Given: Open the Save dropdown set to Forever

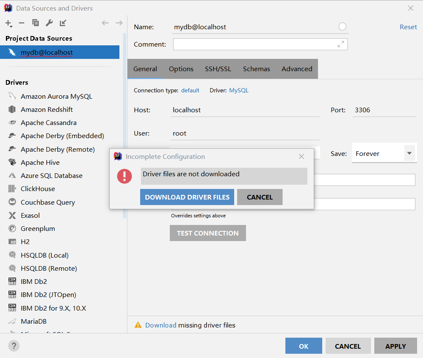Looking at the screenshot, I should [384, 153].
